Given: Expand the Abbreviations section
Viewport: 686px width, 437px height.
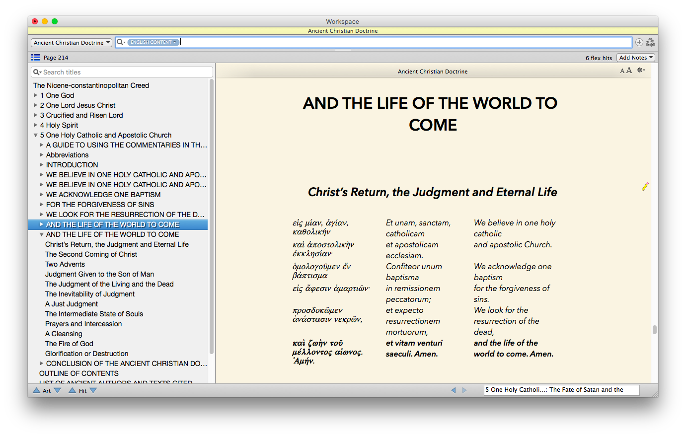Looking at the screenshot, I should (42, 155).
